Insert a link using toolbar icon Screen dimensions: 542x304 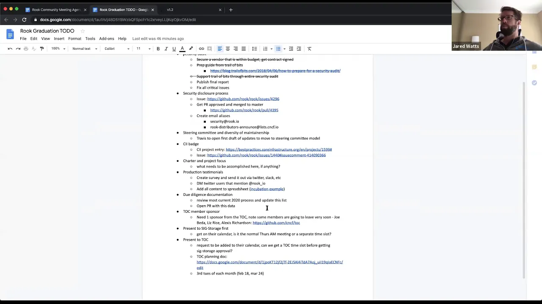click(x=202, y=49)
